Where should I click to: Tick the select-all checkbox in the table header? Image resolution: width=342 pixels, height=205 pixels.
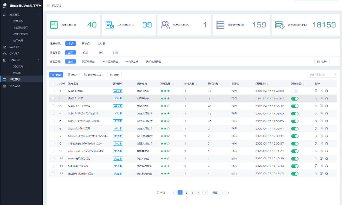pos(53,83)
